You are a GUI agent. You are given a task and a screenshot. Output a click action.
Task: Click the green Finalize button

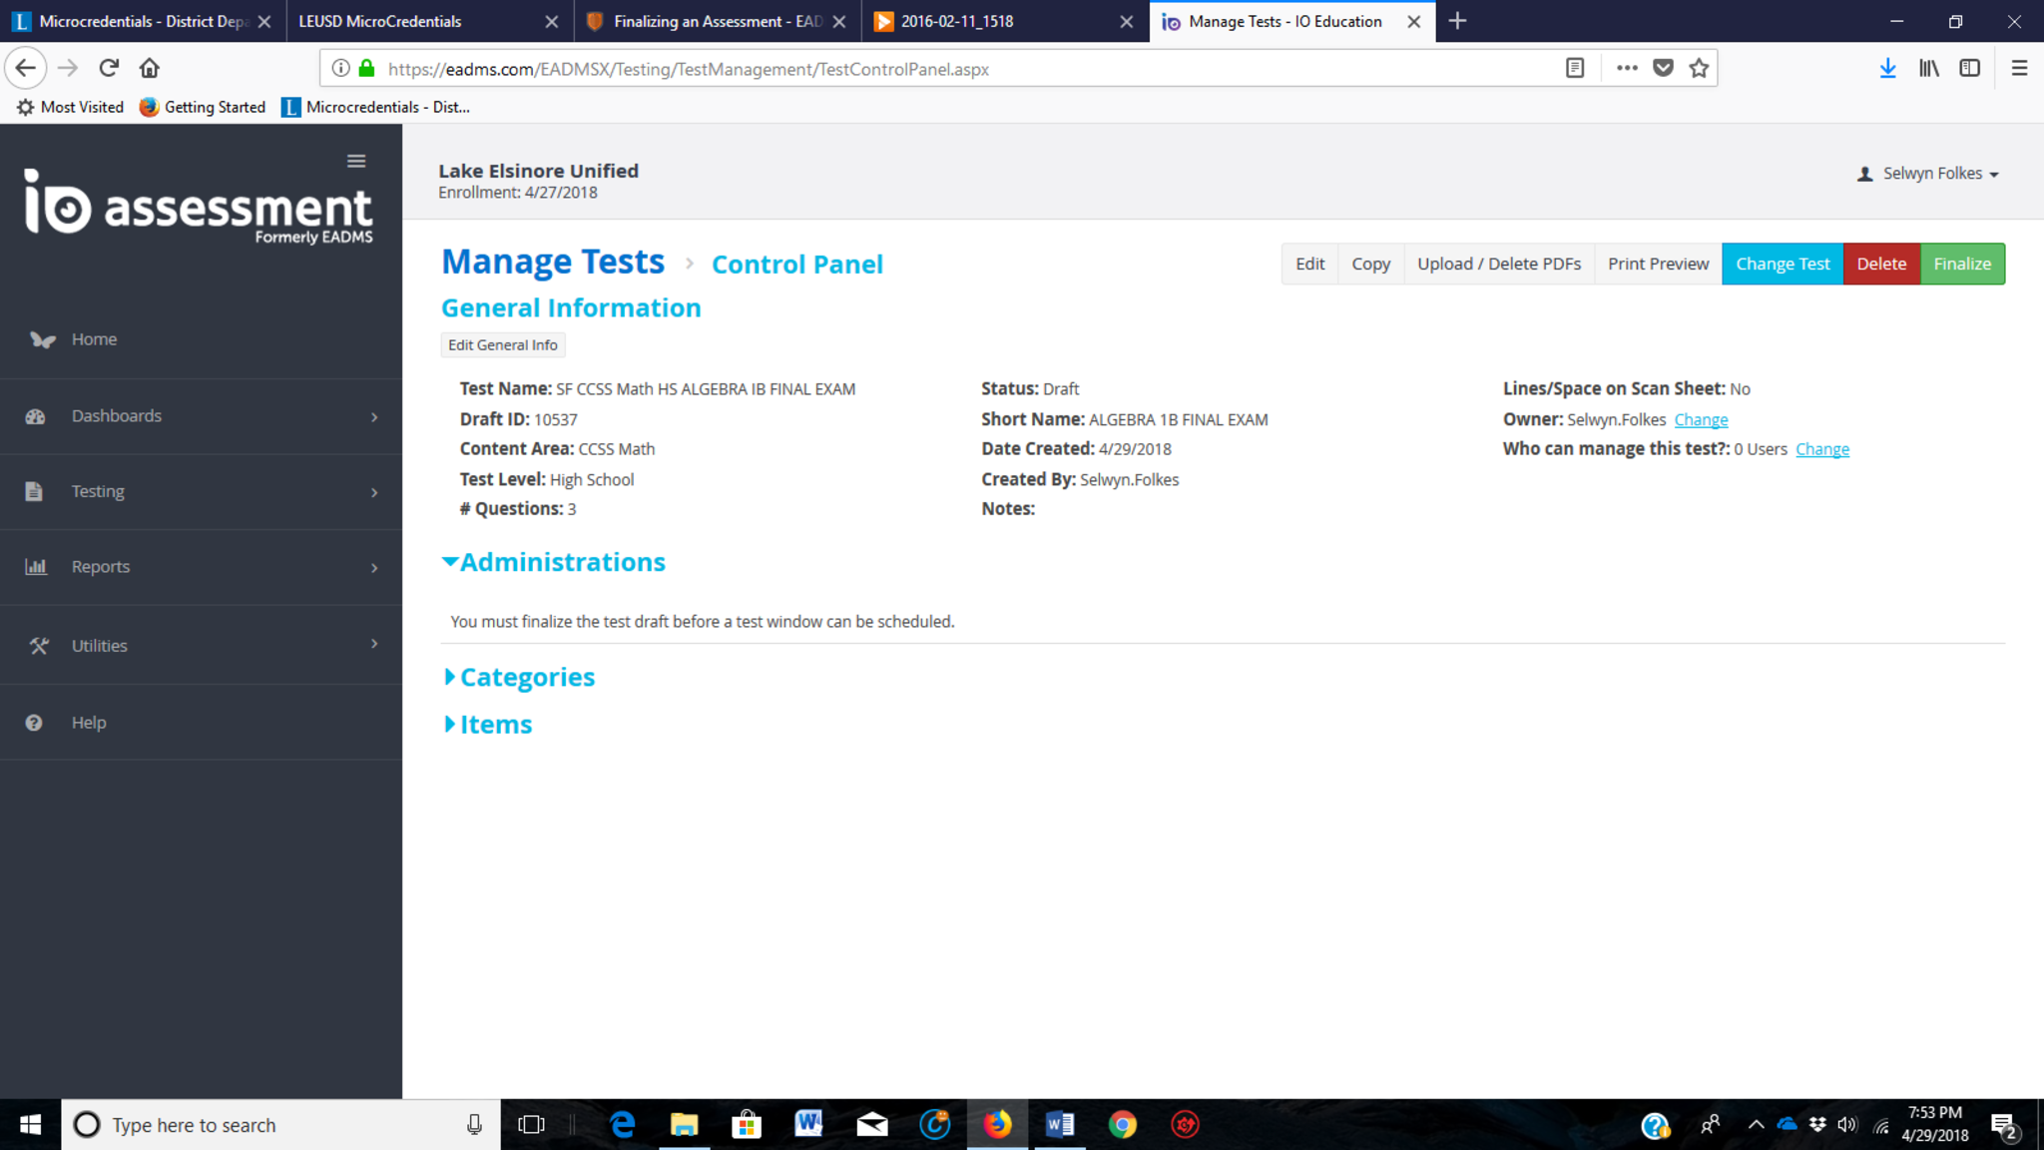tap(1962, 264)
